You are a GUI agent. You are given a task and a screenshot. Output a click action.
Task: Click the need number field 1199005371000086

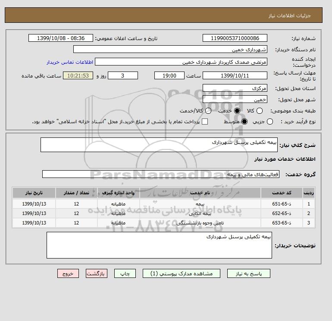(x=235, y=38)
